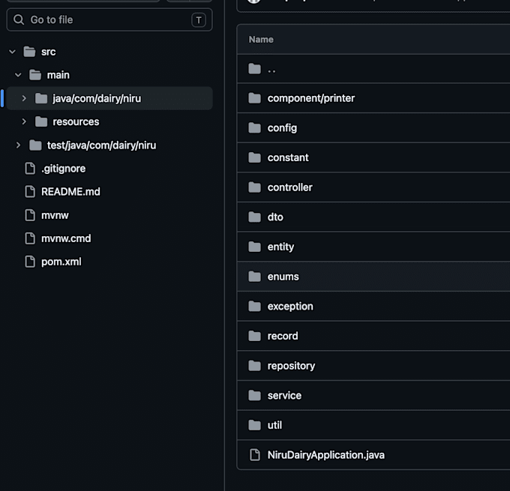Click folder icon beside config
The width and height of the screenshot is (510, 491).
pyautogui.click(x=255, y=127)
